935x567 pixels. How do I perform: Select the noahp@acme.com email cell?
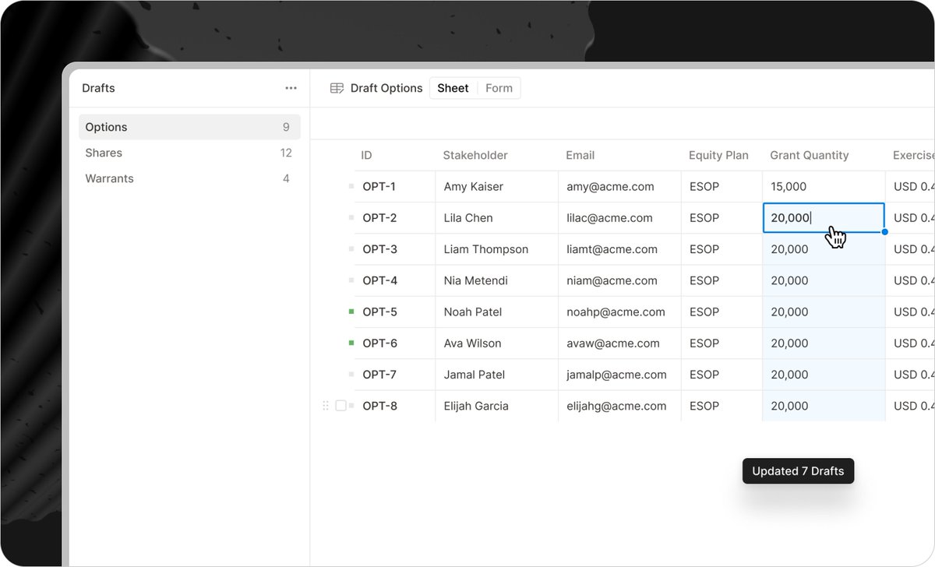point(619,312)
